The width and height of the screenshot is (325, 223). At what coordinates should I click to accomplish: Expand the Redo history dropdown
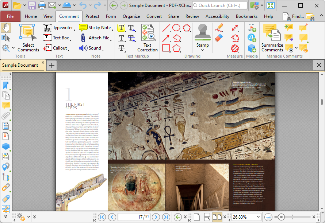[105, 5]
